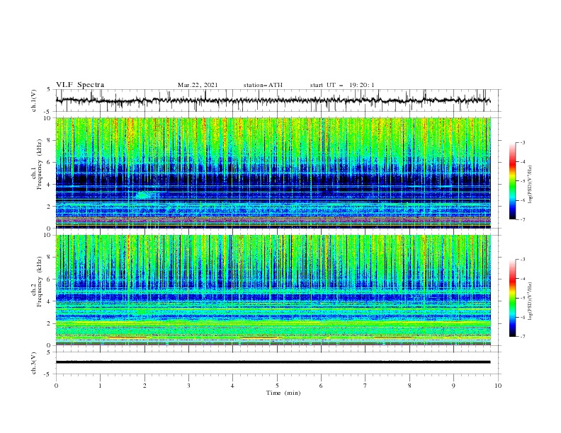Click inside the ch.2 spectrogram panel
Viewport: 561px width, 433px height.
click(x=273, y=290)
